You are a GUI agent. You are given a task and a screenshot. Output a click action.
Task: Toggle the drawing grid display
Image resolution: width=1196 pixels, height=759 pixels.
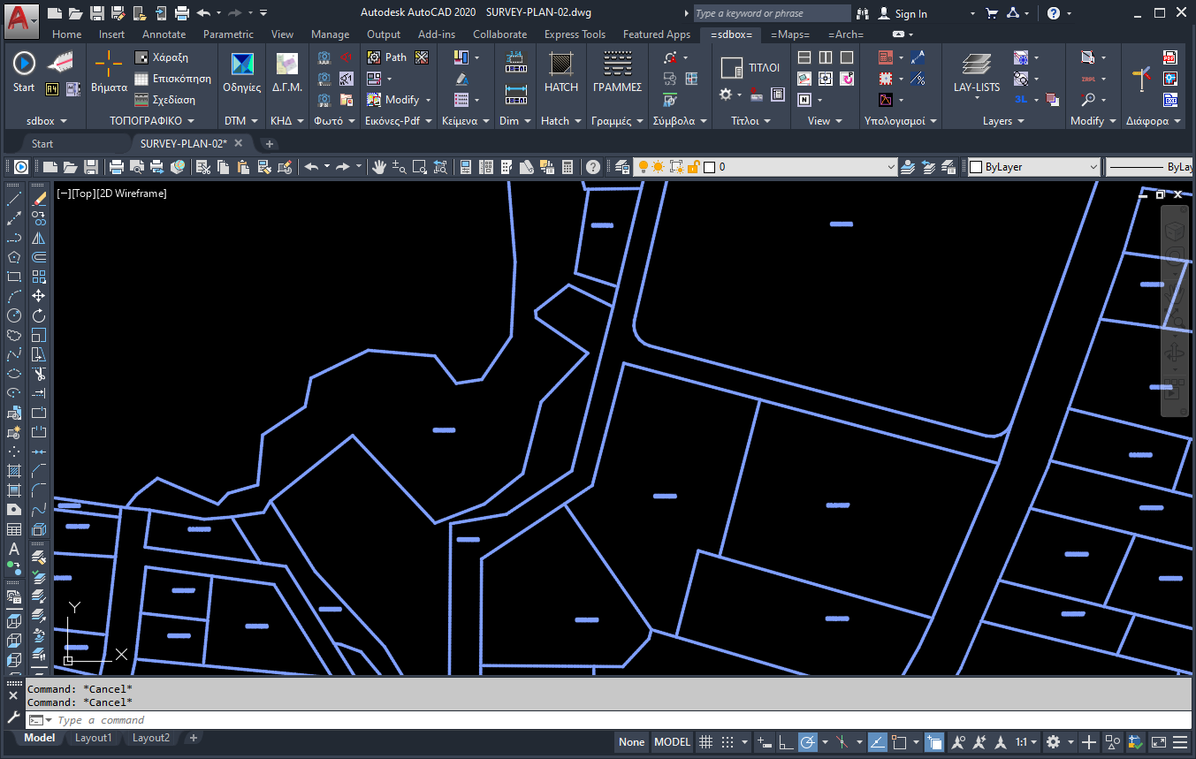pos(705,742)
